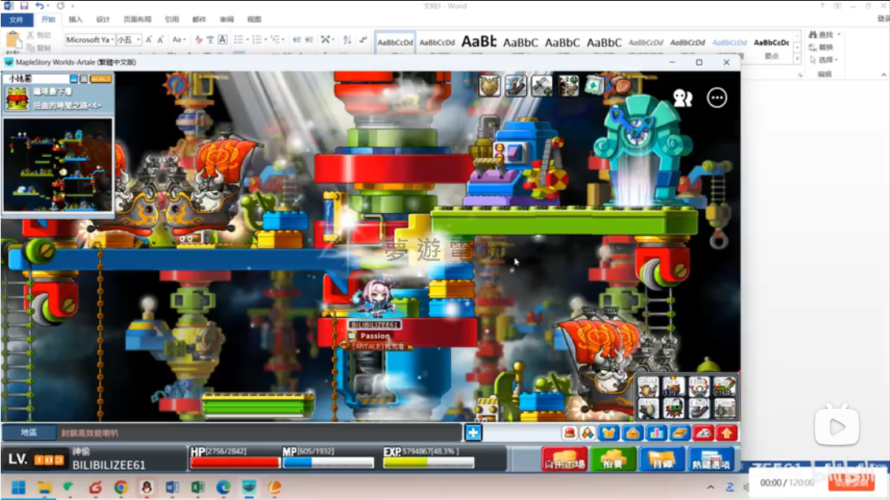Click the green 拍賣 auction button

(613, 460)
